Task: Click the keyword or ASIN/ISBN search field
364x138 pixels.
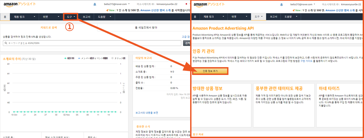Action: (x=92, y=43)
